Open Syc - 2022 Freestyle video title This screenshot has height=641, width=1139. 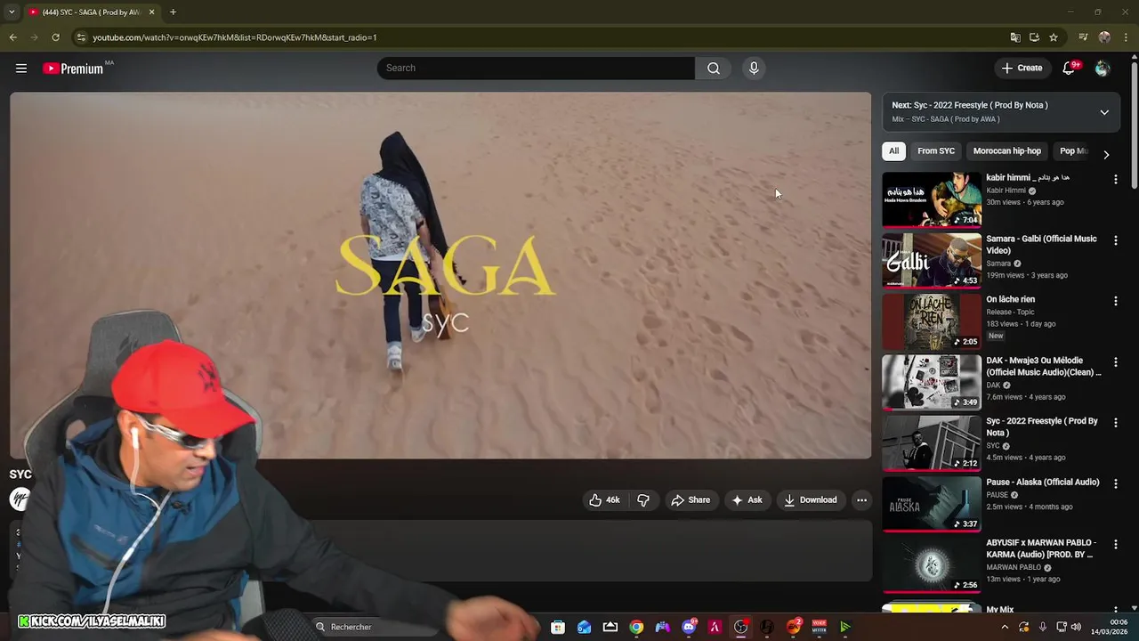click(x=1042, y=427)
